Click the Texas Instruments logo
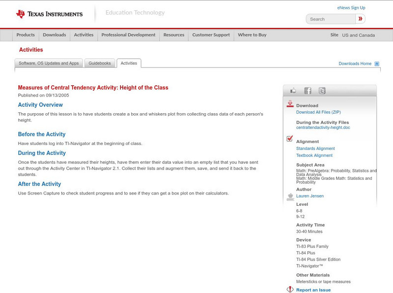The image size is (393, 293). [49, 14]
